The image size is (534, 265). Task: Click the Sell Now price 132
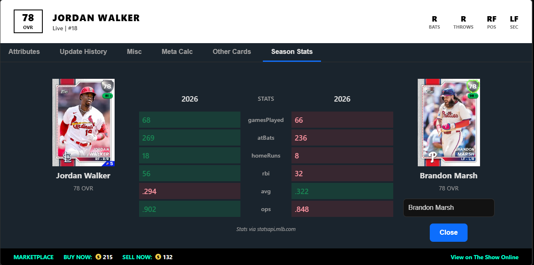point(168,257)
